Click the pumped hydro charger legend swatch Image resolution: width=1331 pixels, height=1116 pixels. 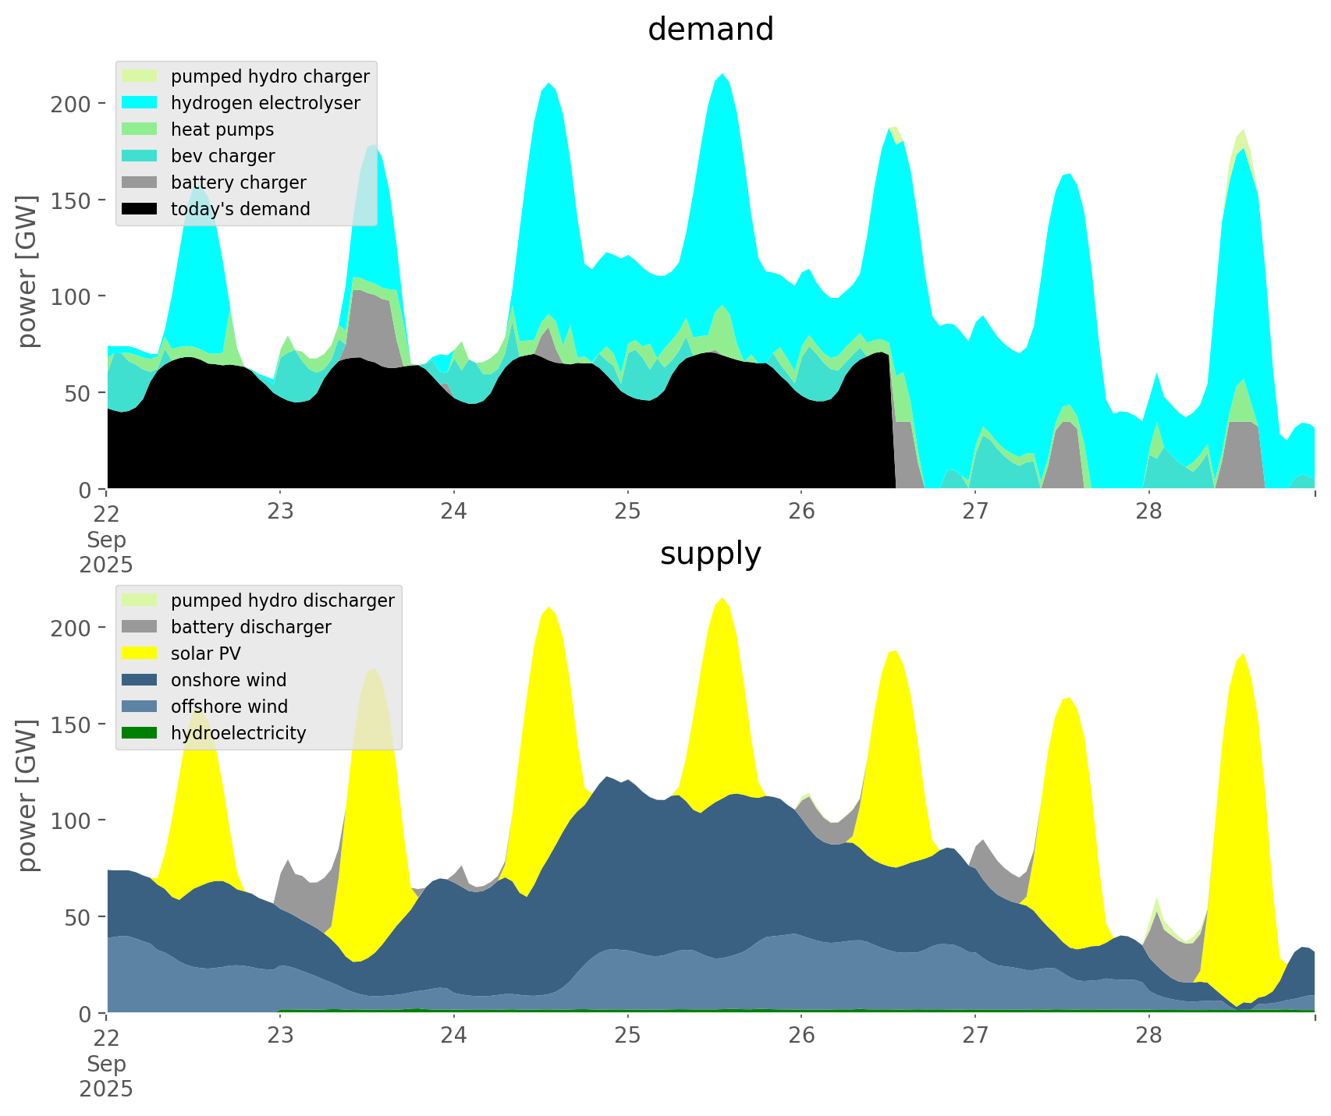pyautogui.click(x=140, y=76)
